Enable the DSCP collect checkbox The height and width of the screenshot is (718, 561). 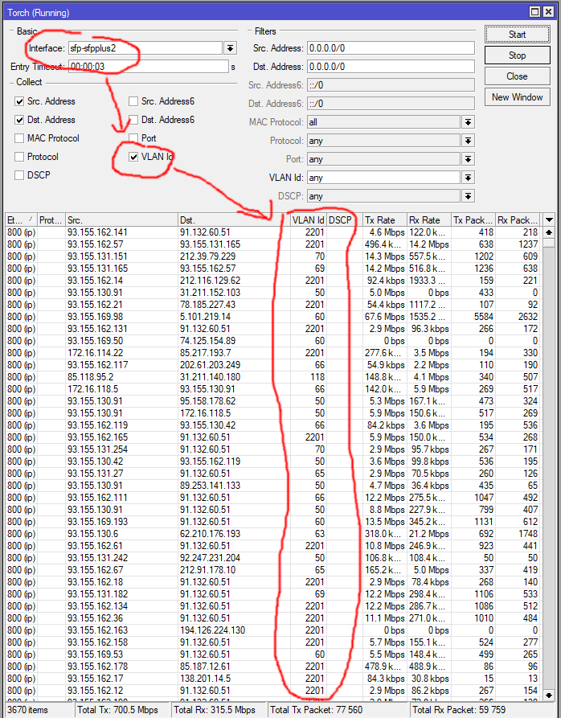(x=19, y=175)
